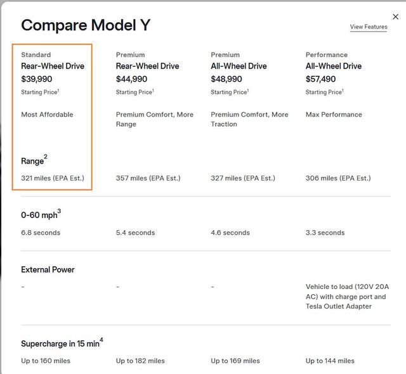Click the Up to 182 miles supercharge value
The width and height of the screenshot is (406, 374).
pyautogui.click(x=140, y=361)
